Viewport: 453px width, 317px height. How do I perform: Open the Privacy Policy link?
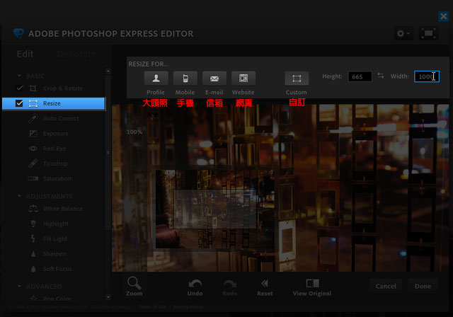[188, 307]
